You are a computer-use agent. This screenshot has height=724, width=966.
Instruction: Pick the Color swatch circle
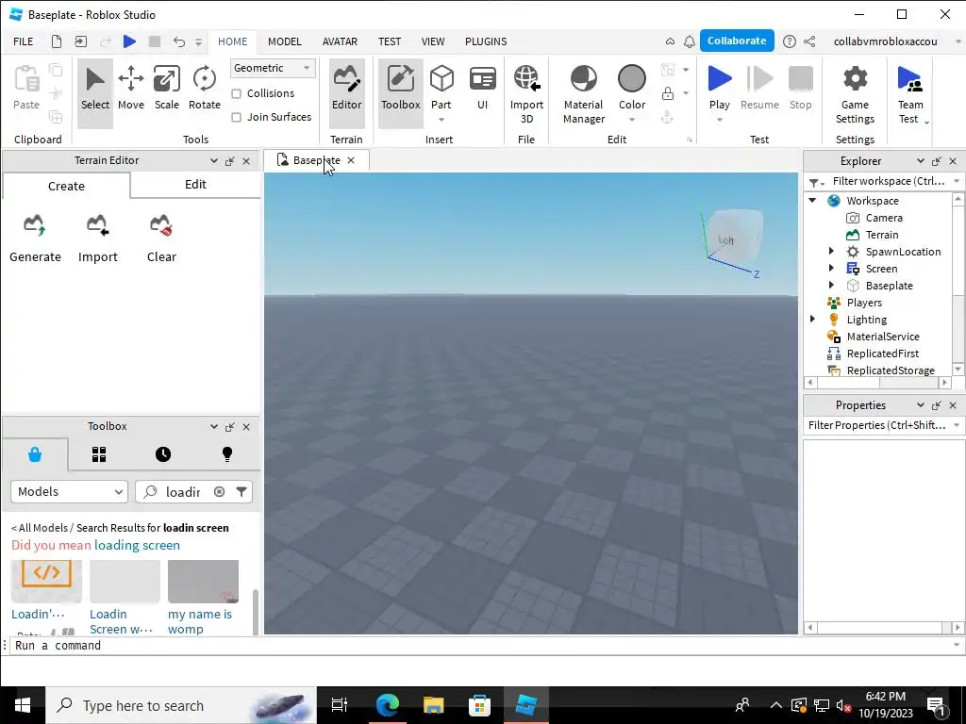(x=631, y=79)
